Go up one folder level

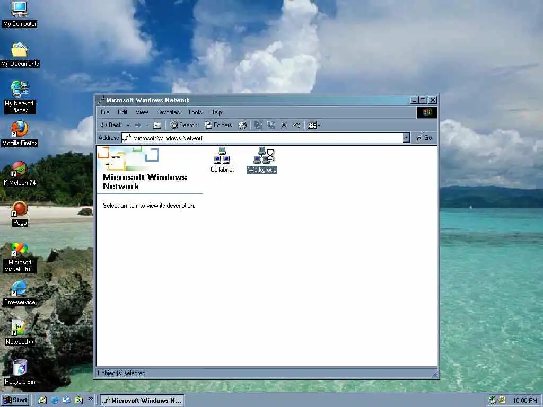tap(157, 125)
